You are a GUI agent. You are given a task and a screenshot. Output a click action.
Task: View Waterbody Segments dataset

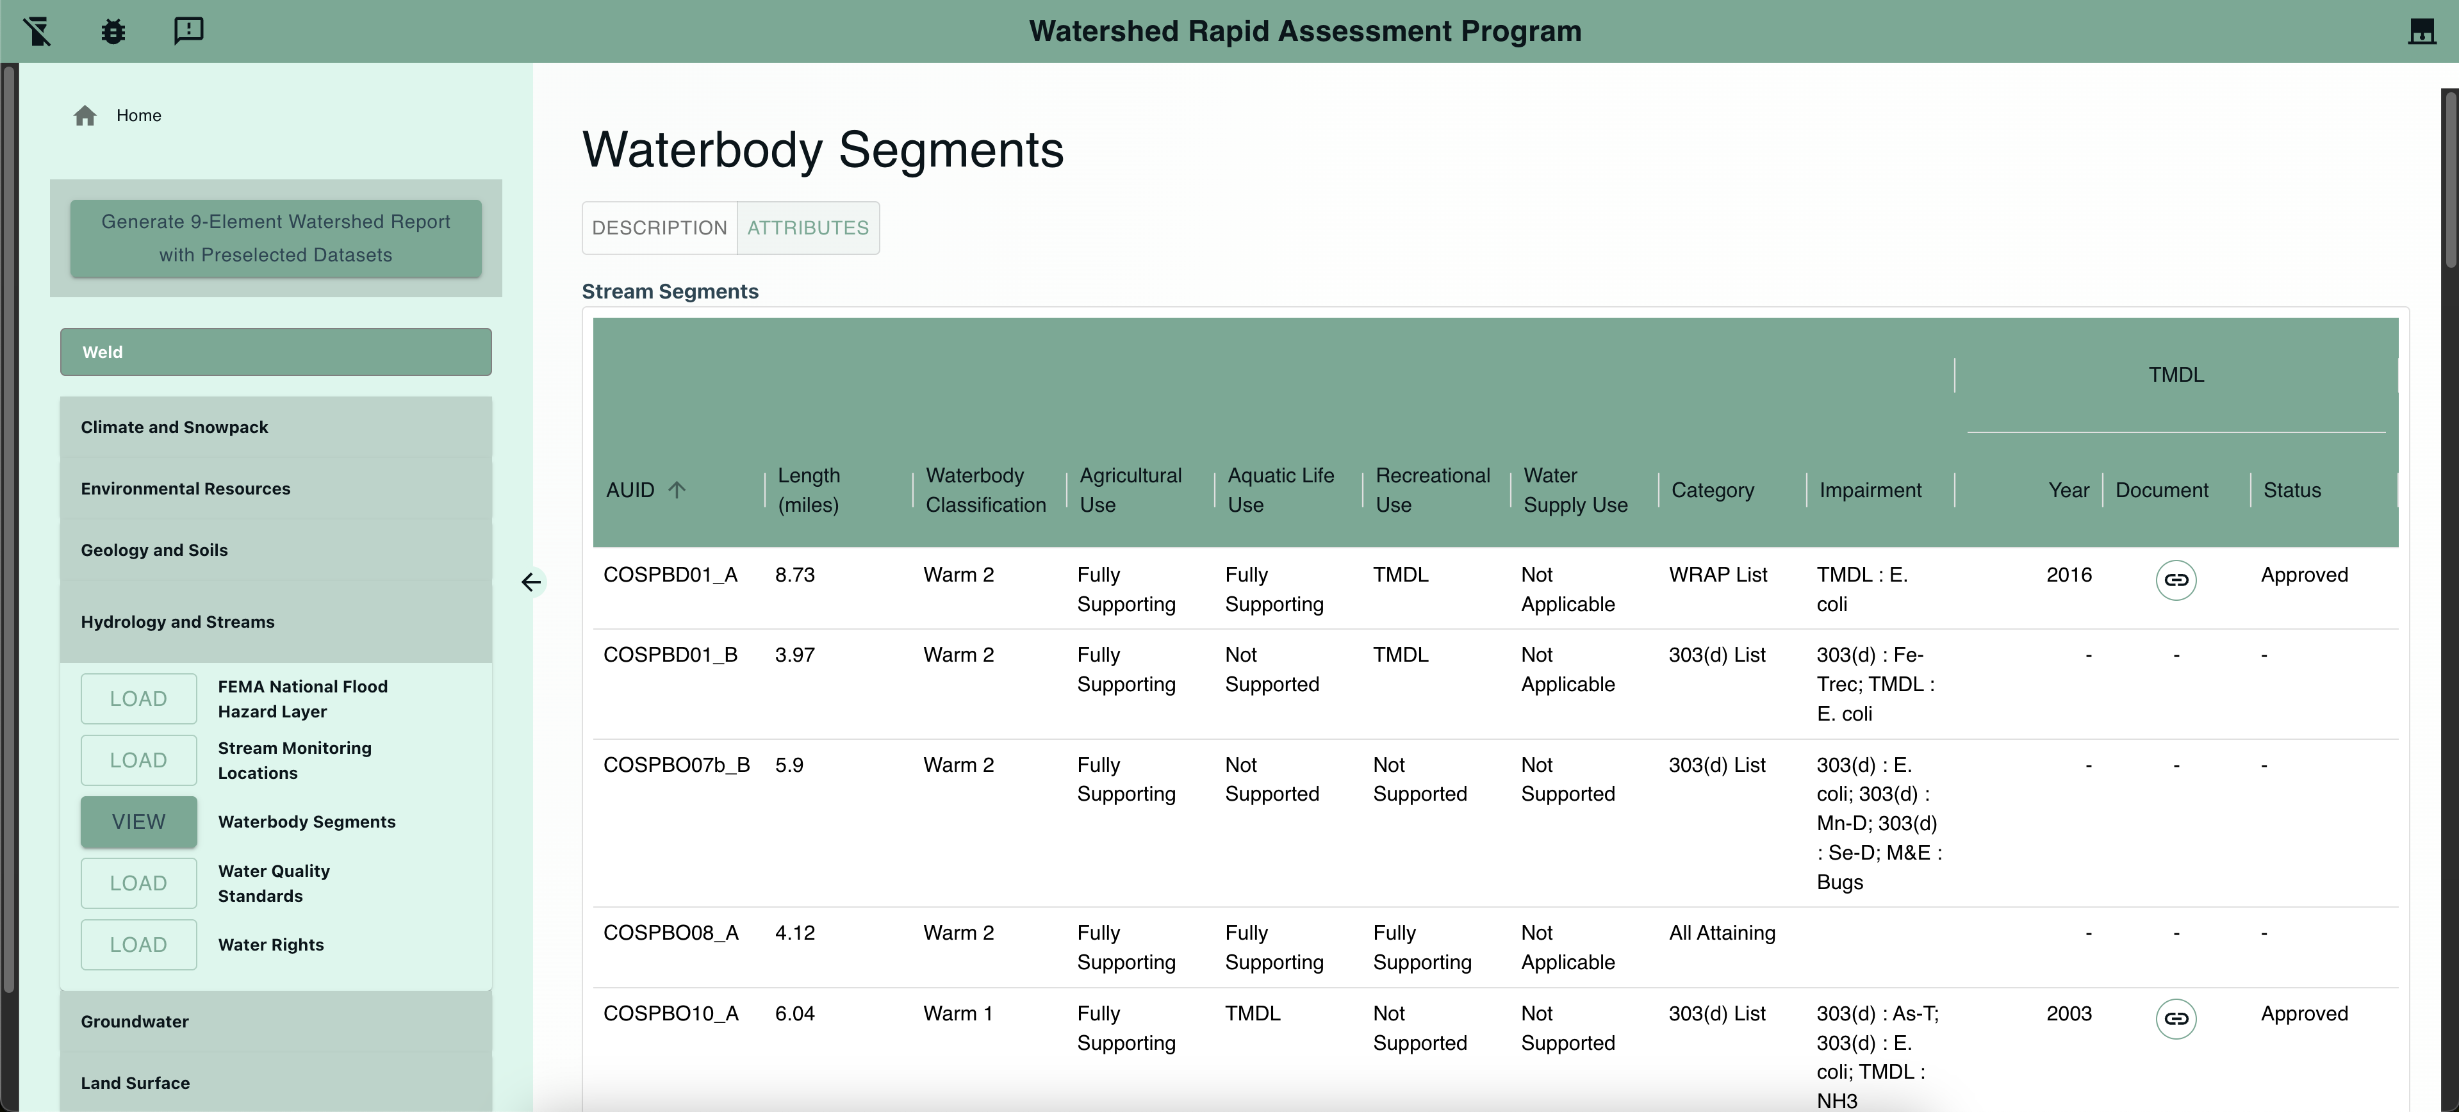[x=138, y=822]
